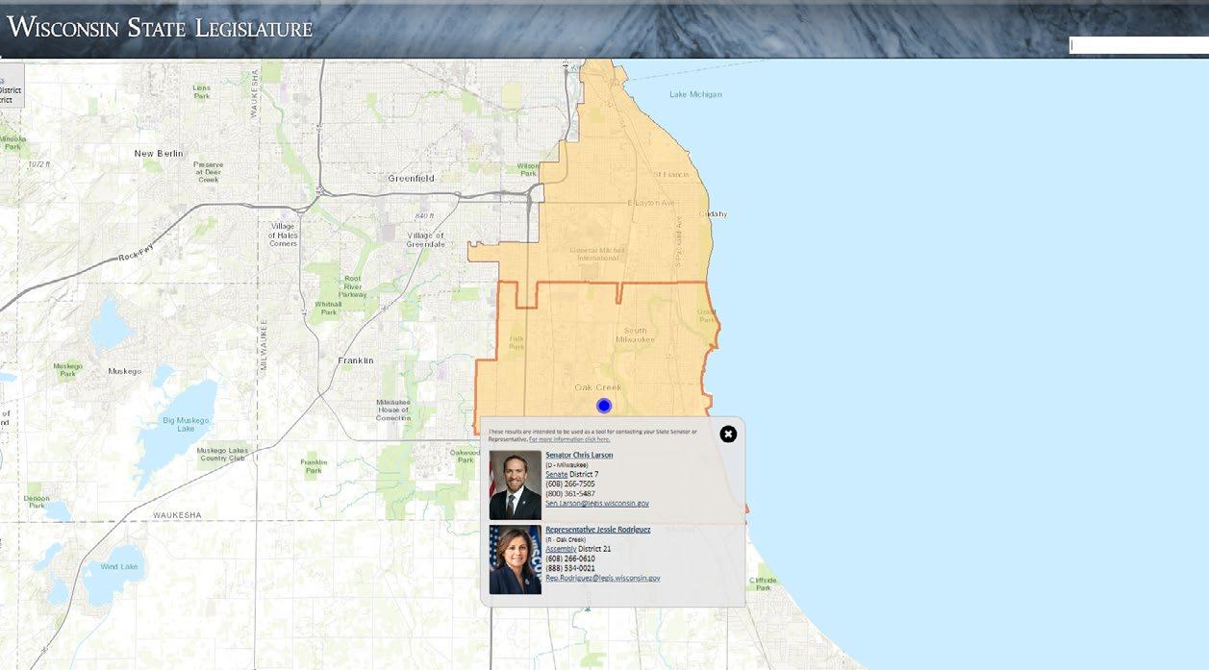Click toll-free number (800) 361-5487
The image size is (1209, 670).
[x=569, y=493]
